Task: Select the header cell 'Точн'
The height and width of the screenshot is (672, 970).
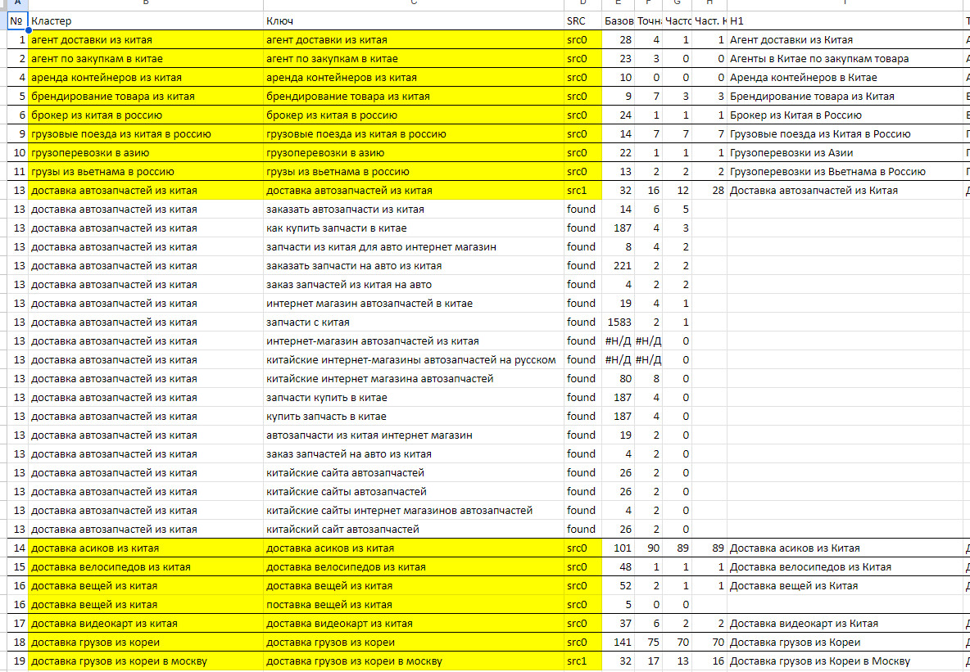Action: click(x=648, y=21)
